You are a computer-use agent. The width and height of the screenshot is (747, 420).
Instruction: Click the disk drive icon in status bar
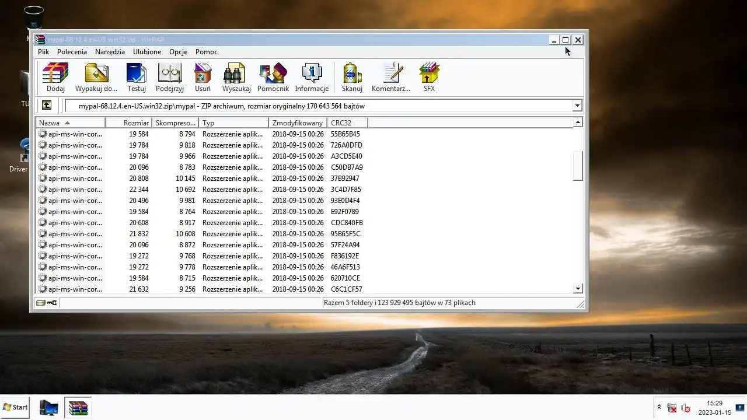(x=40, y=303)
